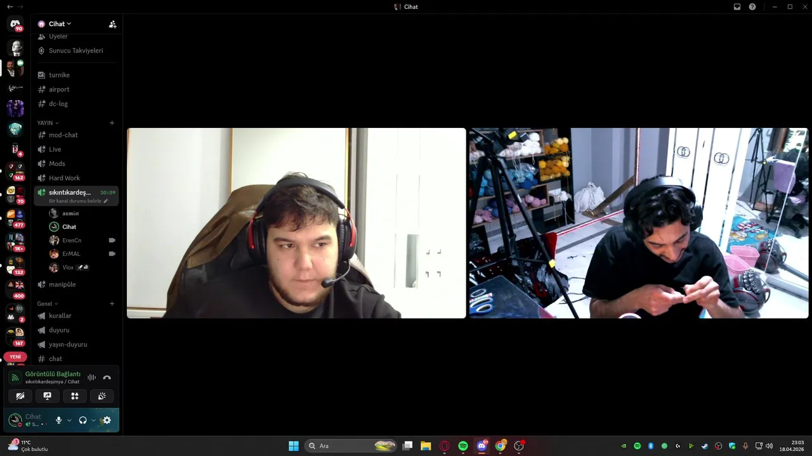Viewport: 812px width, 456px height.
Task: Open microphone input options dropdown
Action: point(69,420)
